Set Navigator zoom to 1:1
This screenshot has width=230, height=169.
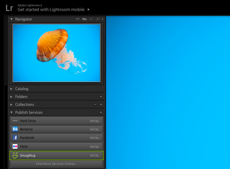pos(91,19)
